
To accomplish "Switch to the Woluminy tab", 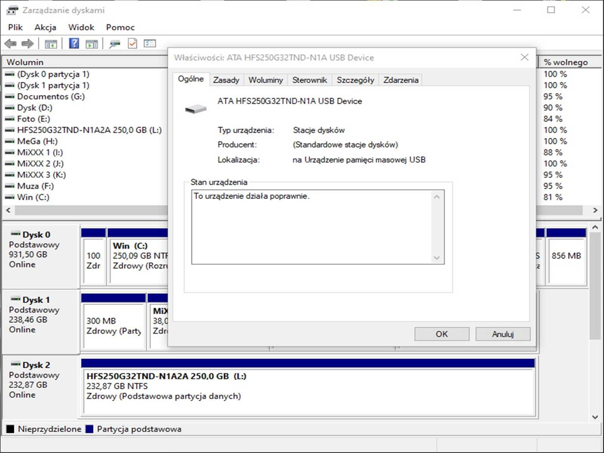I will [266, 80].
